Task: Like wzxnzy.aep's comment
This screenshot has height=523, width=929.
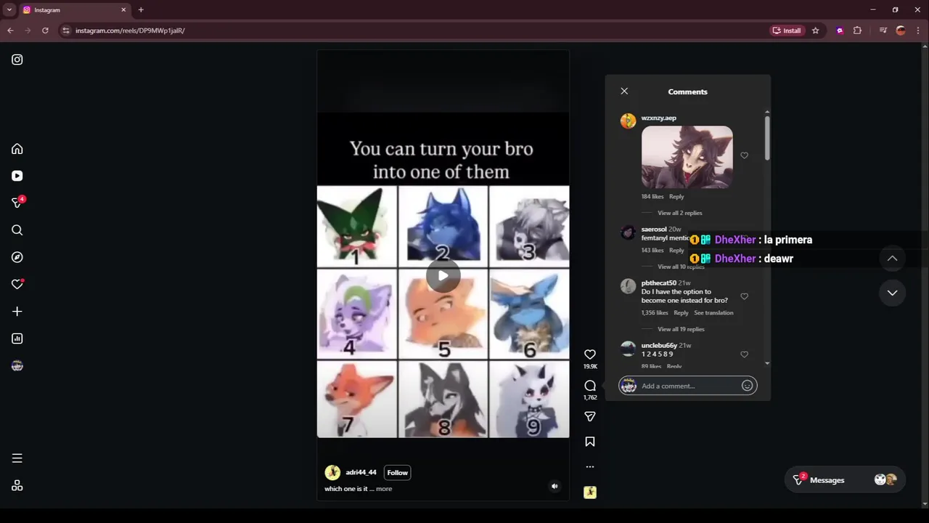Action: click(x=744, y=155)
